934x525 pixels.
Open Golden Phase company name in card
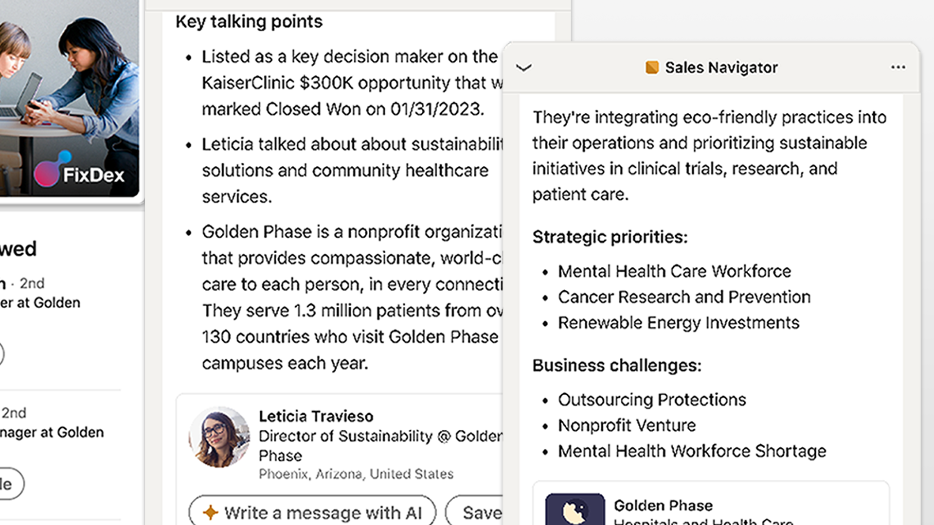tap(663, 506)
